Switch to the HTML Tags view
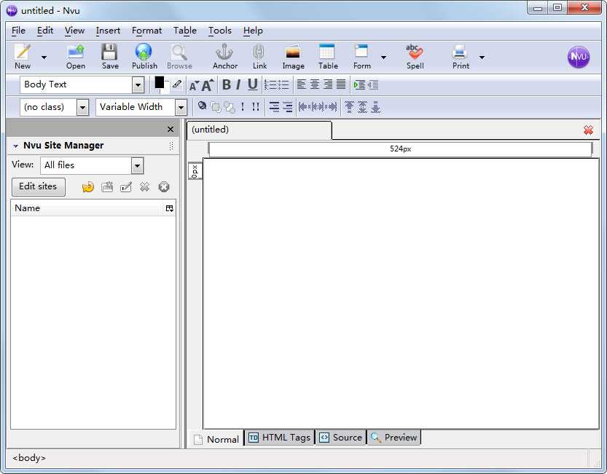Viewport: 607px width, 474px height. click(280, 438)
